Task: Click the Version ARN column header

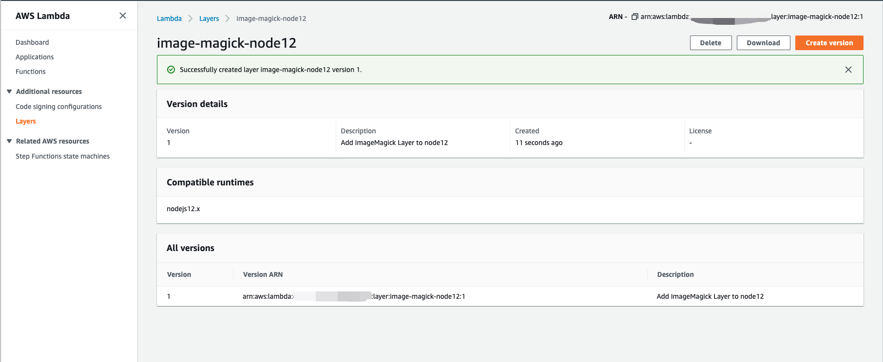Action: click(x=263, y=274)
